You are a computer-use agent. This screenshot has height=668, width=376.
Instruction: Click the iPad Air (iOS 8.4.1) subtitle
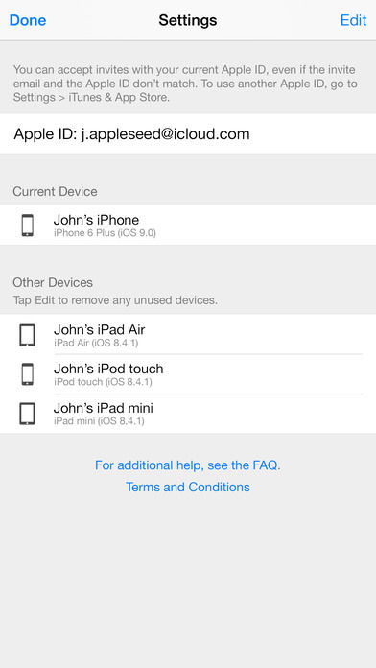click(96, 343)
